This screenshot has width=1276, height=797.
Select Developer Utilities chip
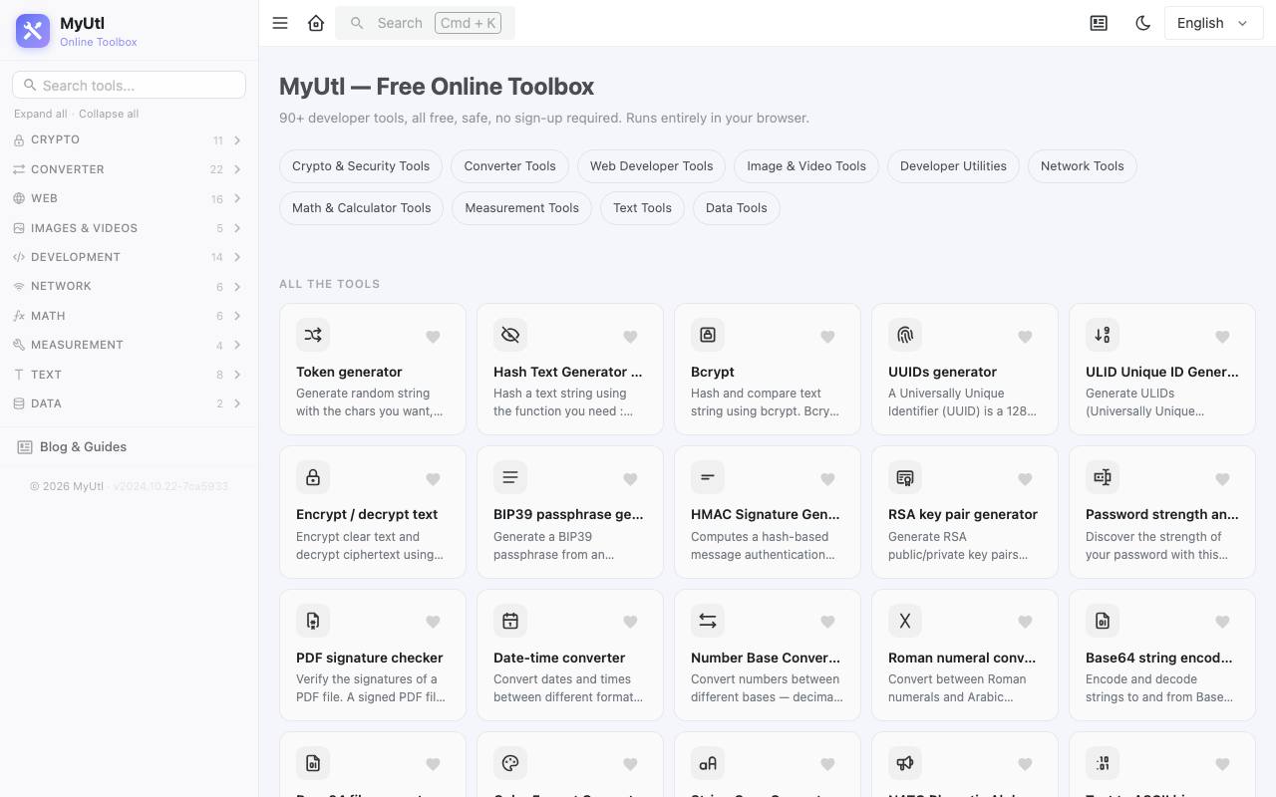click(953, 166)
